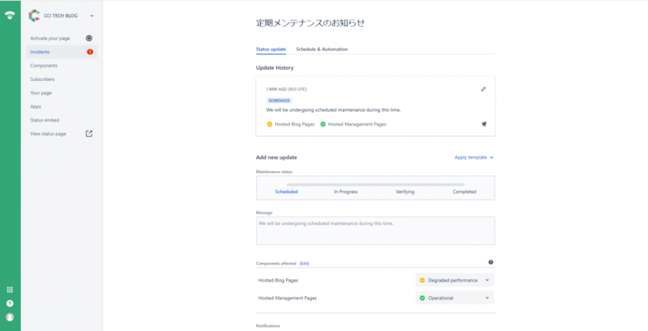Expand the CCI TECH BLOG page switcher chevron
The width and height of the screenshot is (648, 331).
coord(92,16)
